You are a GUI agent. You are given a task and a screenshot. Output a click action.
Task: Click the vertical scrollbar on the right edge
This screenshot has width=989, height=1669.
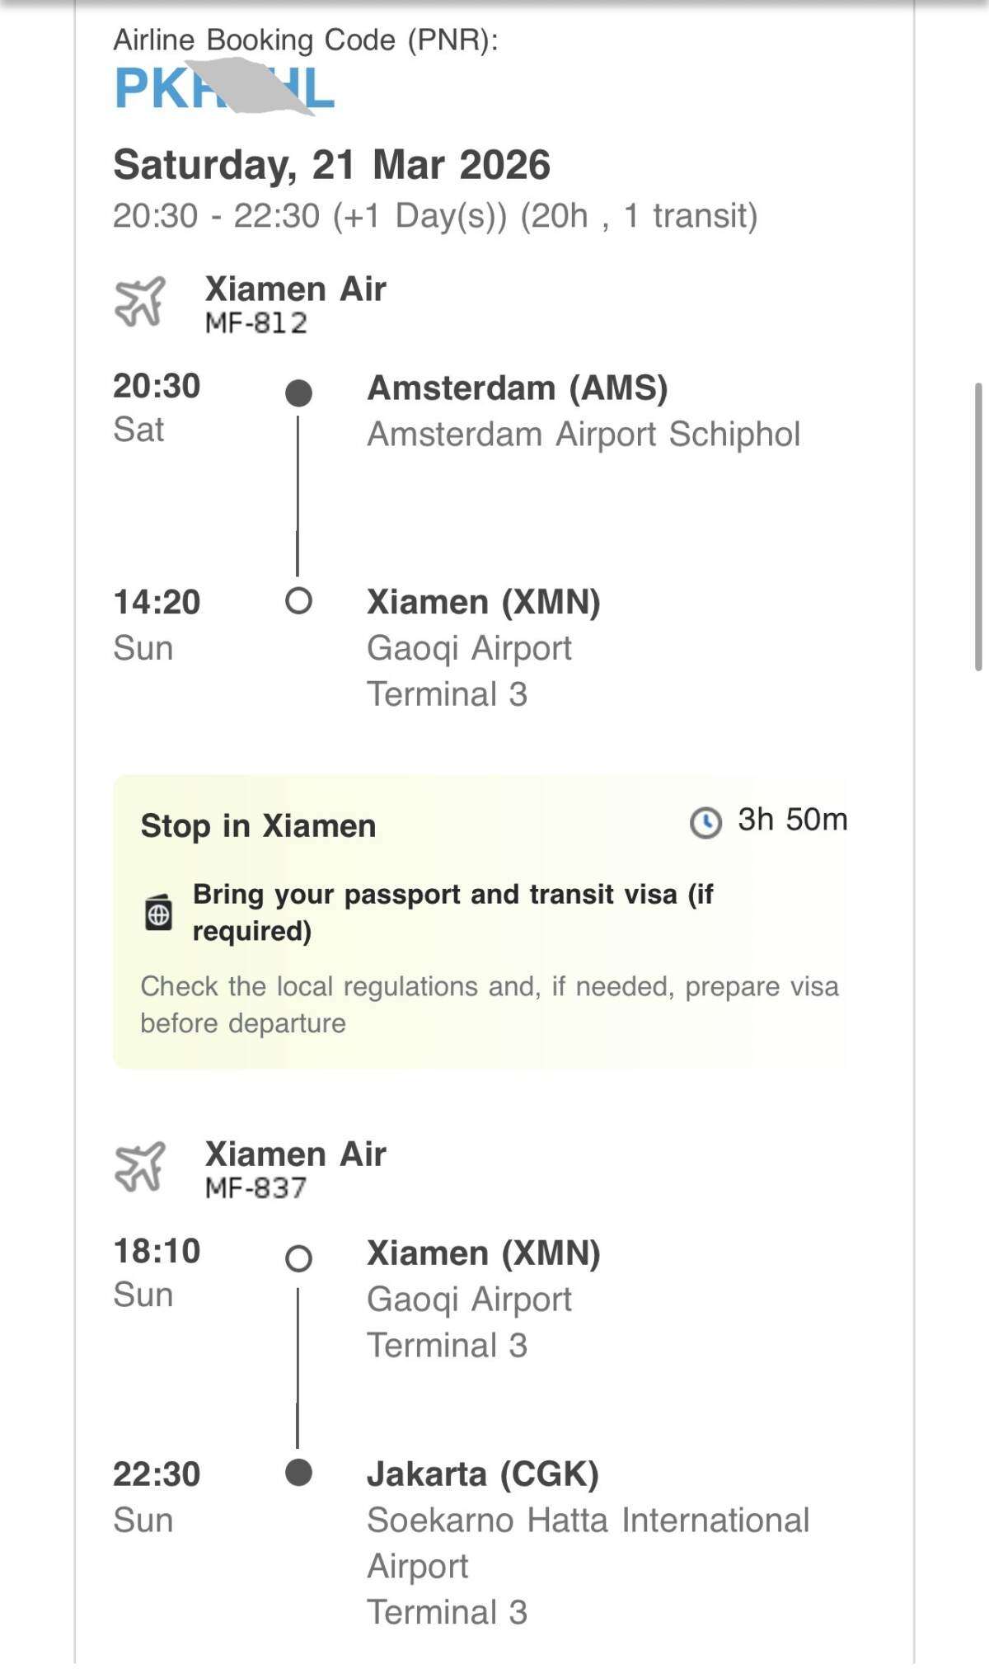pos(978,528)
